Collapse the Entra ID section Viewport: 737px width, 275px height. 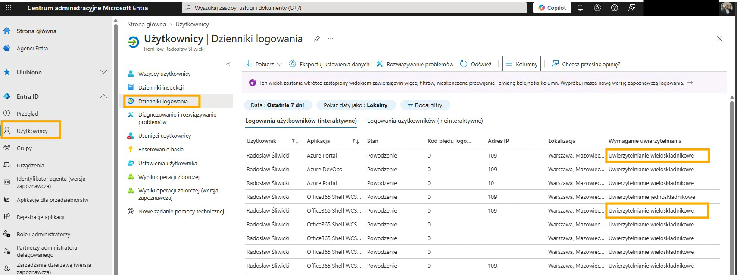pyautogui.click(x=103, y=96)
